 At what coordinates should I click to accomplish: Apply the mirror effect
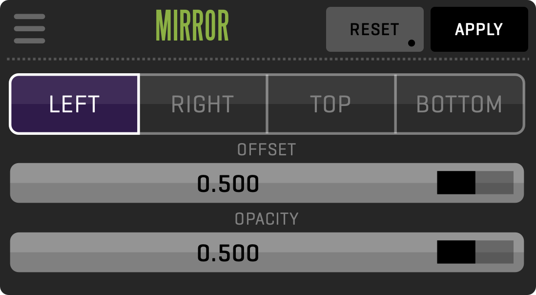479,29
